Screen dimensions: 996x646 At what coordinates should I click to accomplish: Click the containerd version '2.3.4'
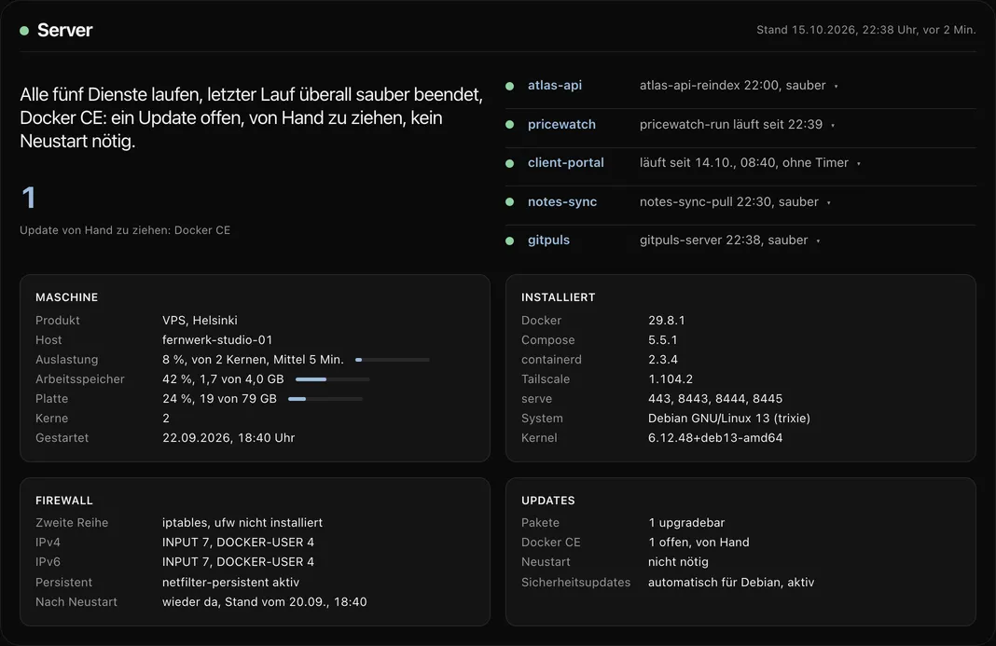click(662, 360)
